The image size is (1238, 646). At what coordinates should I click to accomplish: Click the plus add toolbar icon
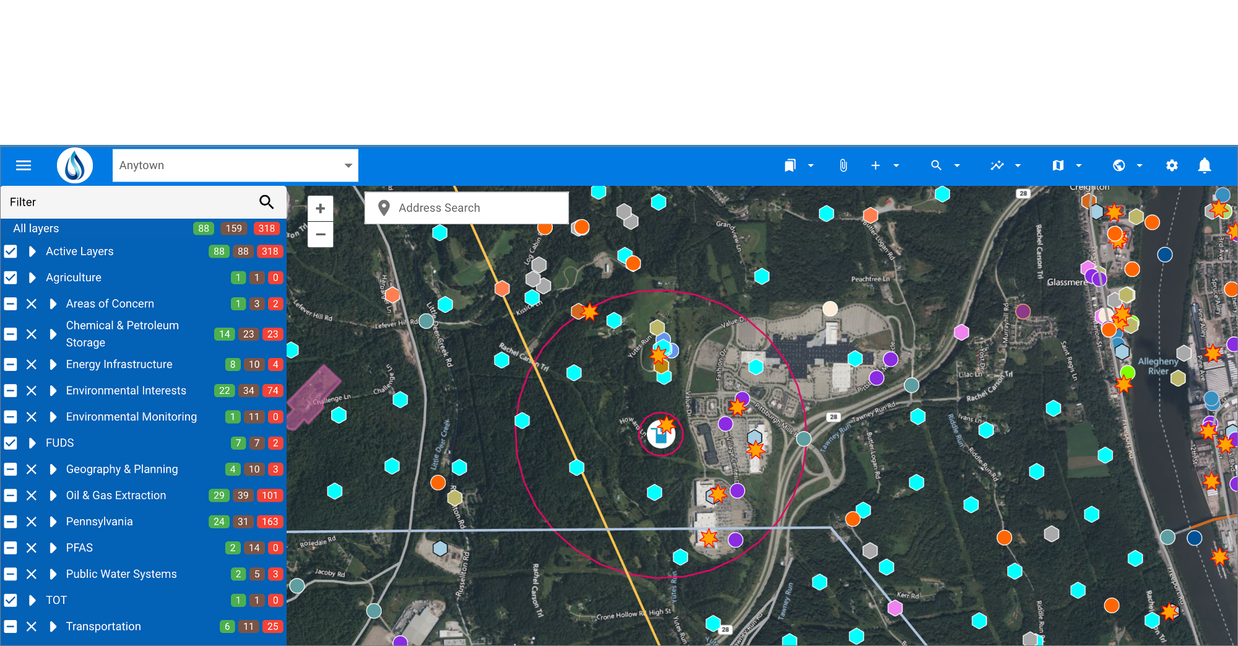coord(875,165)
